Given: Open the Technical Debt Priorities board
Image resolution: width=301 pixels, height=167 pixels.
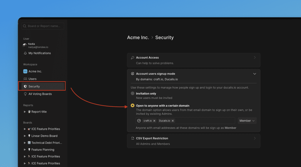Looking at the screenshot, I should pos(46,143).
